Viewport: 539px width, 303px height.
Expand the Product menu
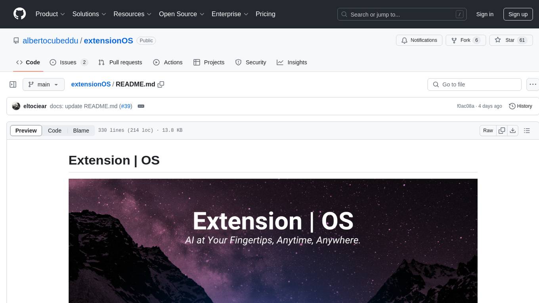(x=50, y=14)
